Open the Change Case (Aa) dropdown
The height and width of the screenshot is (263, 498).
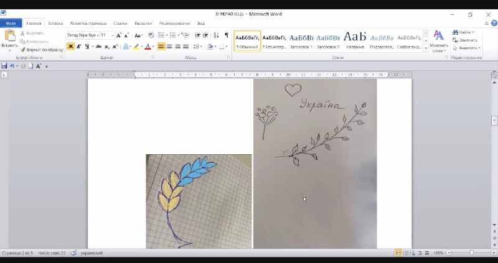138,35
